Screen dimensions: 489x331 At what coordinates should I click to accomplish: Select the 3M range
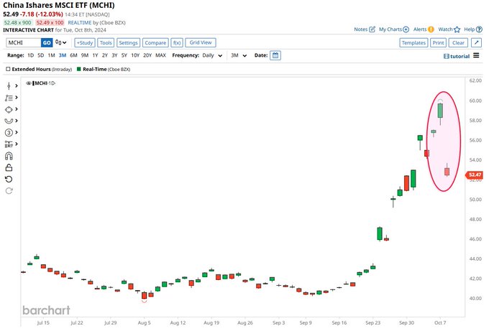63,55
